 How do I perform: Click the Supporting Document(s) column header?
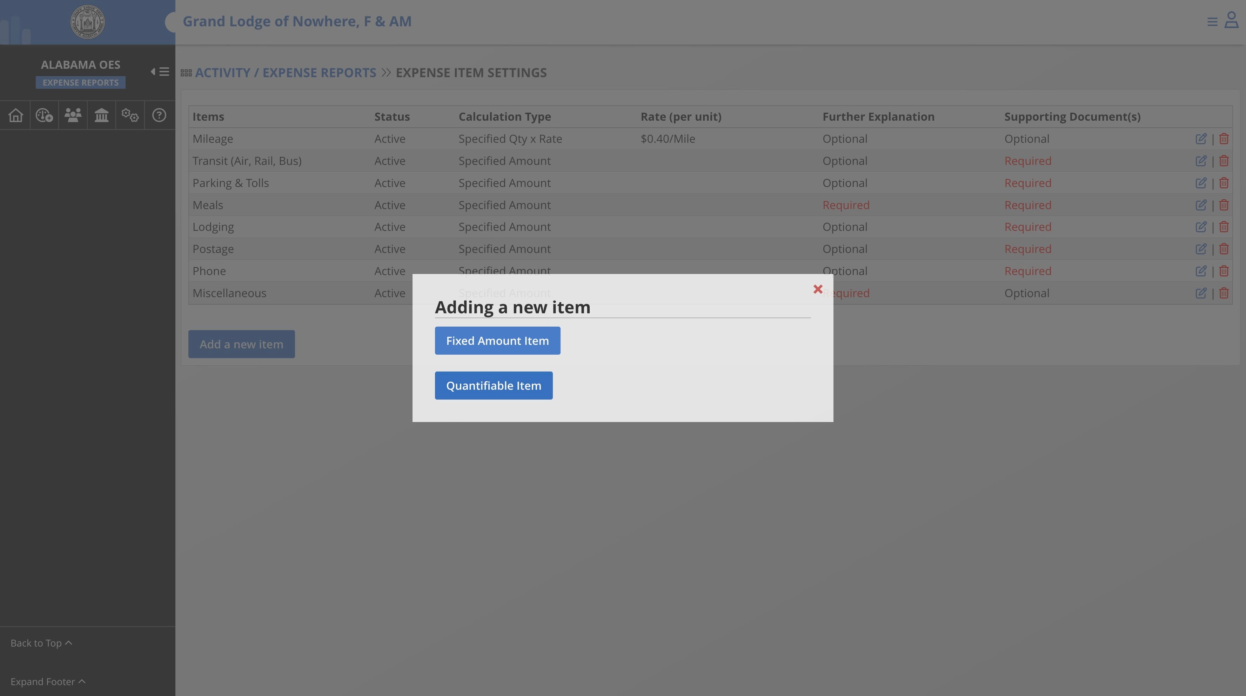coord(1072,116)
